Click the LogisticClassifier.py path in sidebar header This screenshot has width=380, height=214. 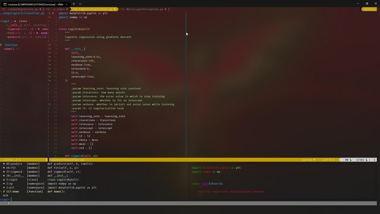(x=23, y=13)
